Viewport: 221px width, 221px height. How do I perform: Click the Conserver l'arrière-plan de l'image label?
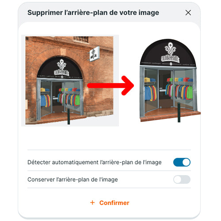tap(72, 179)
